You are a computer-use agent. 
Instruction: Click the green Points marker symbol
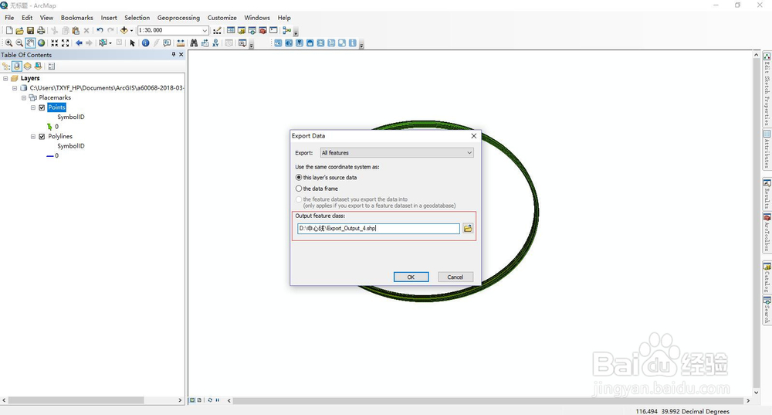(49, 127)
